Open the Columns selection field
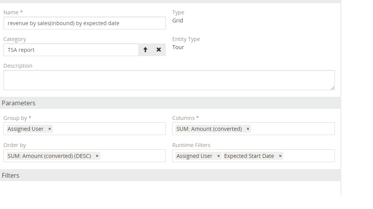The width and height of the screenshot is (373, 209). pyautogui.click(x=291, y=129)
